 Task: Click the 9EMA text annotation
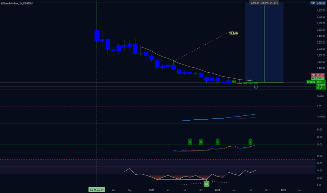[x=233, y=33]
